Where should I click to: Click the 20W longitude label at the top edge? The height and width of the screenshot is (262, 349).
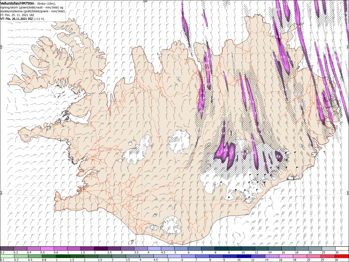coord(145,1)
